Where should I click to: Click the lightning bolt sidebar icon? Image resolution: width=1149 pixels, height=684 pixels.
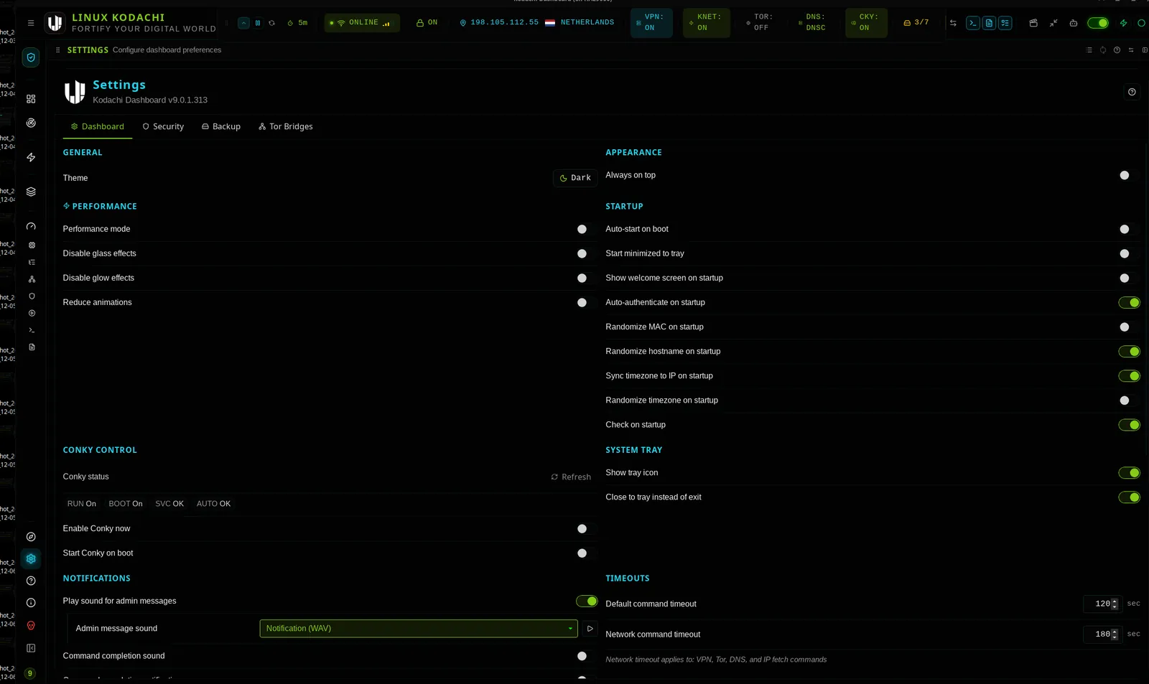tap(31, 157)
